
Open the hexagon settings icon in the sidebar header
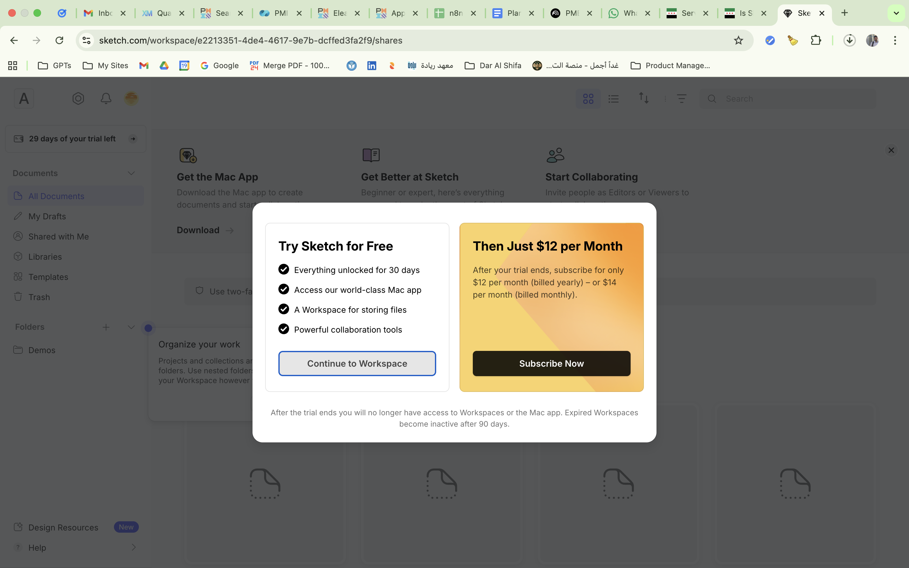tap(78, 98)
